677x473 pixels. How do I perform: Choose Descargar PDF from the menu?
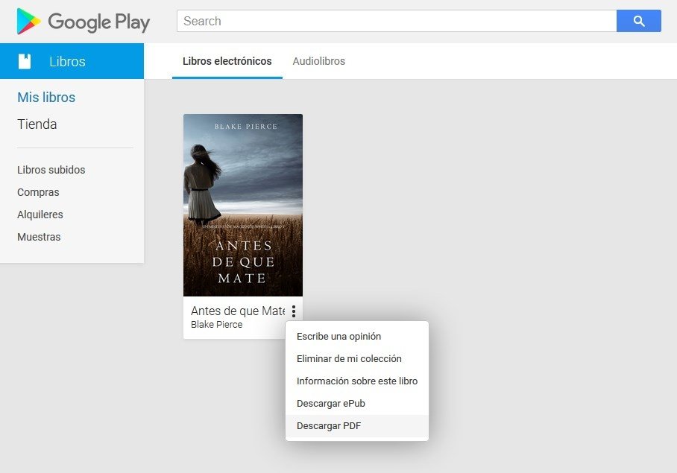coord(357,426)
